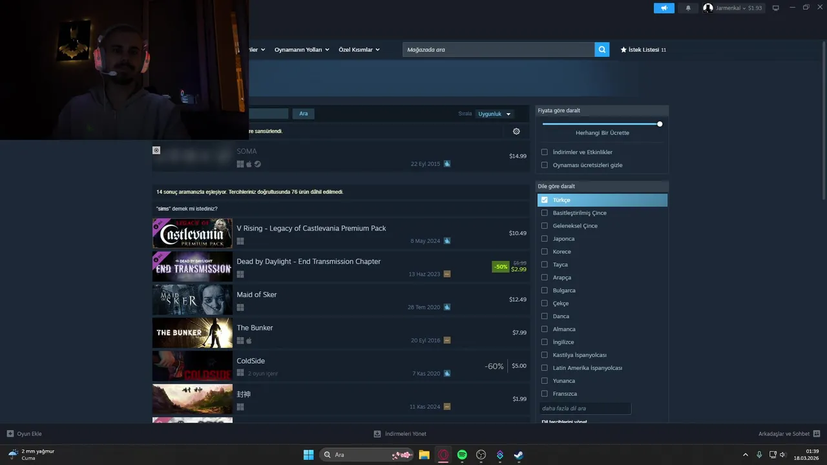Click the store search magnifier button
827x465 pixels.
pyautogui.click(x=602, y=50)
